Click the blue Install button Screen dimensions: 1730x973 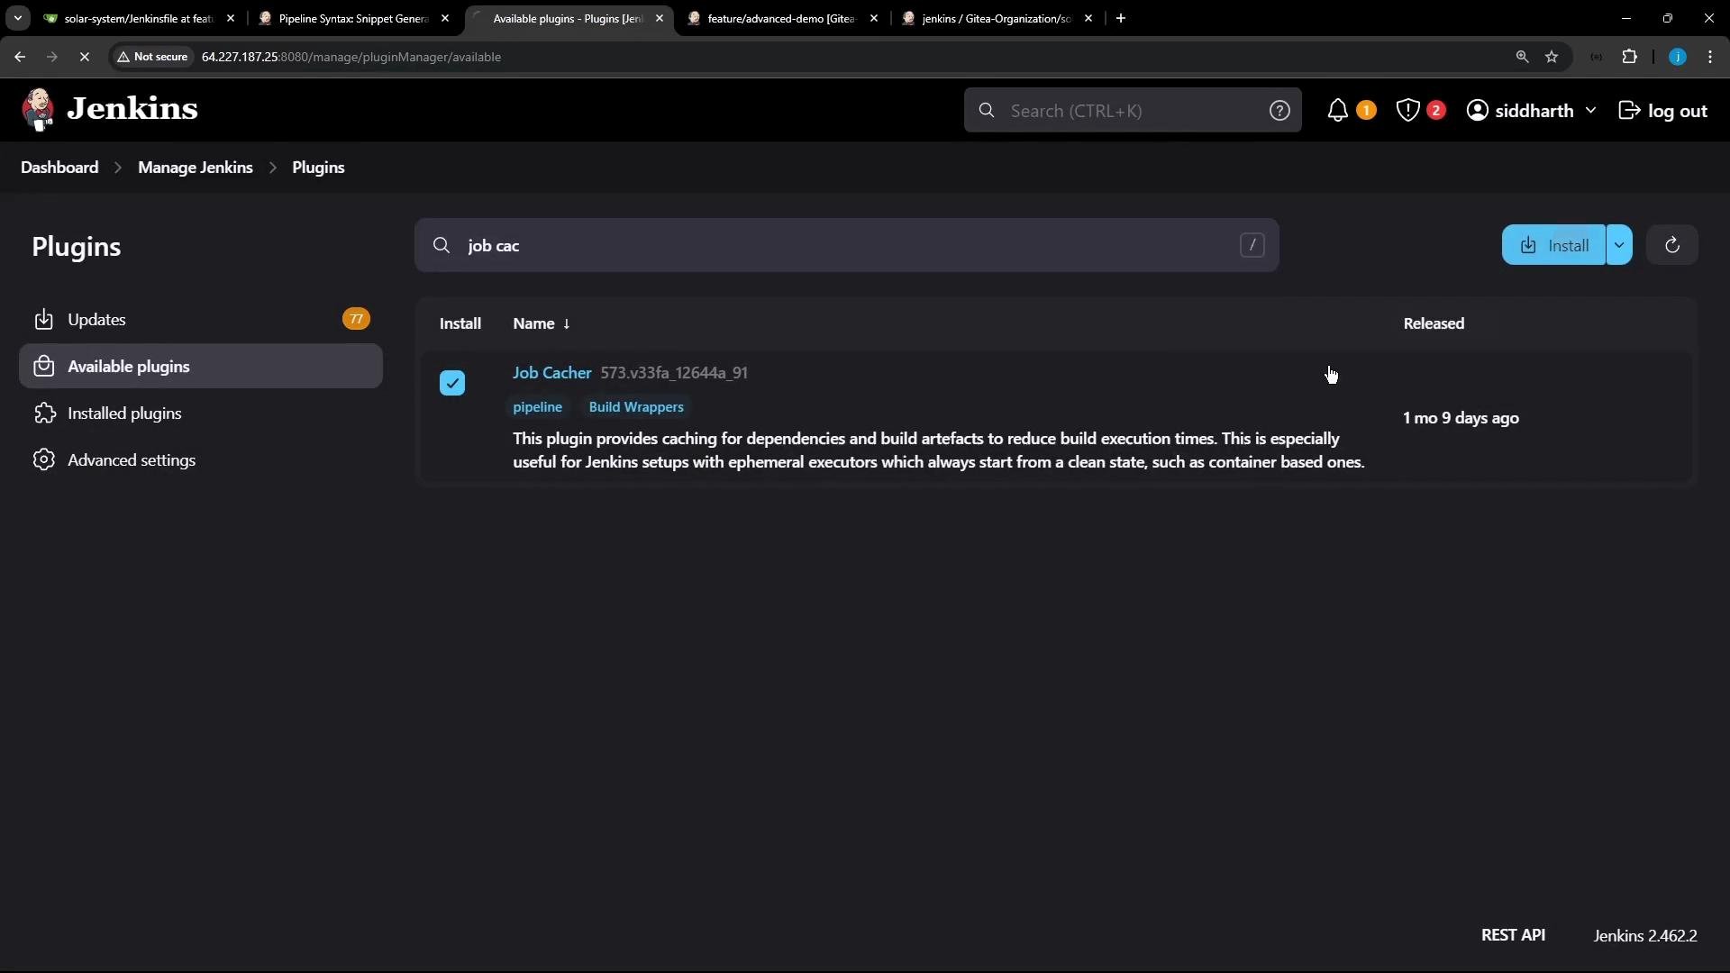coord(1553,245)
